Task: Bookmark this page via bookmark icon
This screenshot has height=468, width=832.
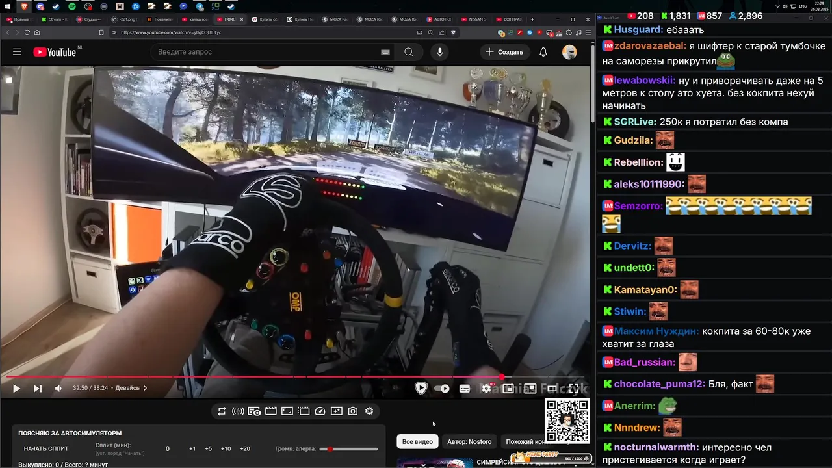Action: click(101, 32)
